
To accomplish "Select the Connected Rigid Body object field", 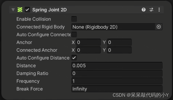I will point(117,27).
